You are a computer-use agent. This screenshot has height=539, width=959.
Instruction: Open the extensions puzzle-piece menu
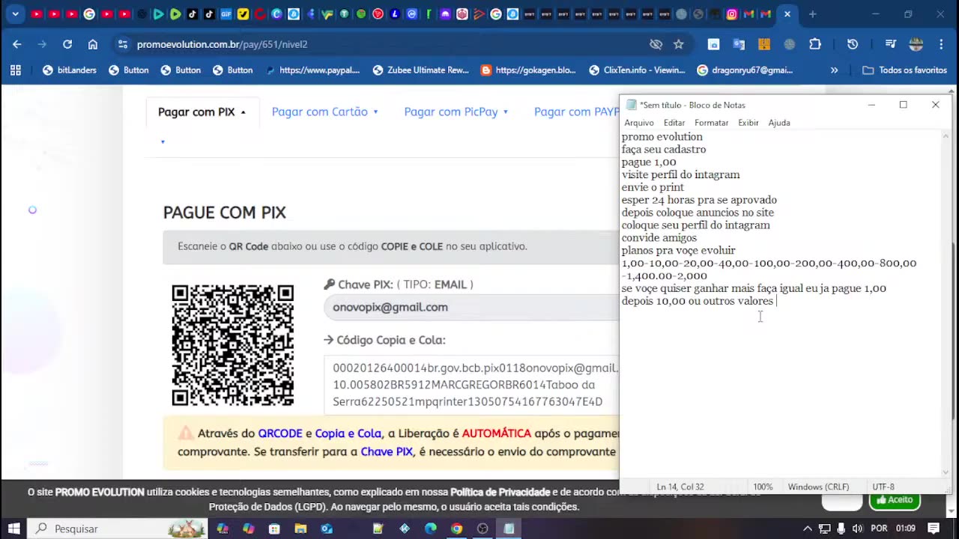pyautogui.click(x=815, y=44)
